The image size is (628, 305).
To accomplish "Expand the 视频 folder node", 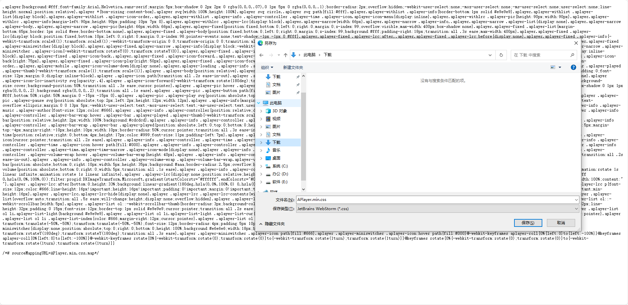I will [261, 119].
